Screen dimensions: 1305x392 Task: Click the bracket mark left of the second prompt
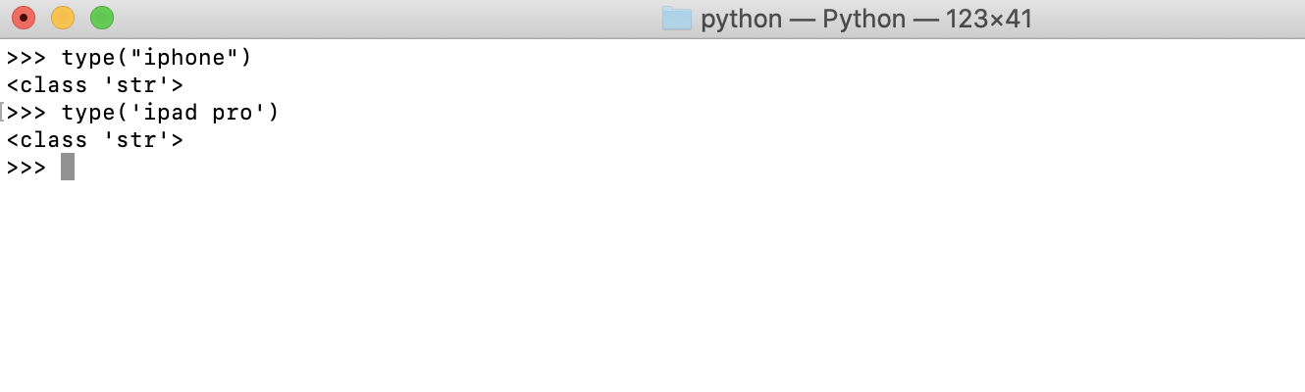pyautogui.click(x=3, y=113)
